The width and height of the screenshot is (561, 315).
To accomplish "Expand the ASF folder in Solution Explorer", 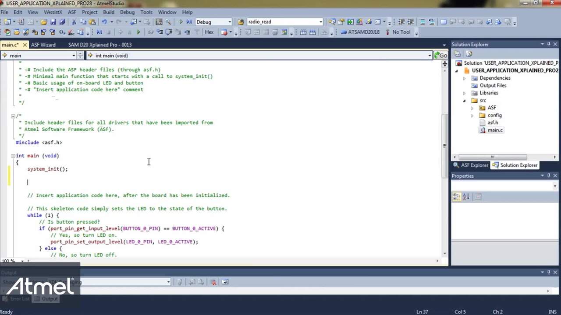I will pos(472,108).
